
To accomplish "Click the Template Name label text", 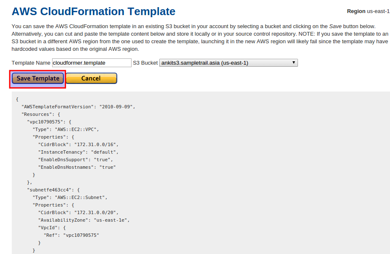I will 31,63.
